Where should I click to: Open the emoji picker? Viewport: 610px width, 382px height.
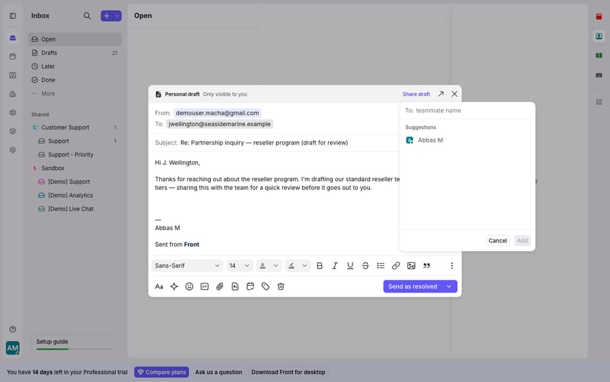click(189, 286)
